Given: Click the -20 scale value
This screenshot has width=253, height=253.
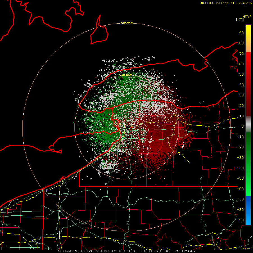Looking at the screenshot, I should coord(240,147).
